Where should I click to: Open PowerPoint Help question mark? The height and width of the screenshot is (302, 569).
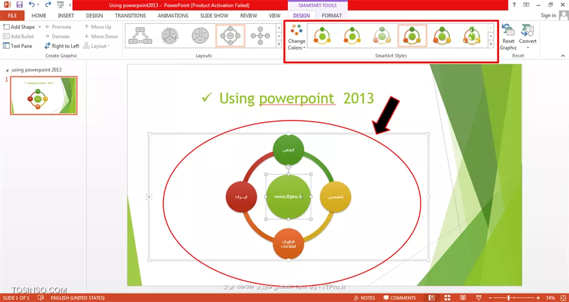pos(514,4)
